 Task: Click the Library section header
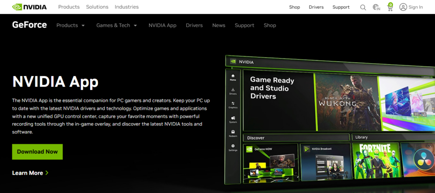393,137
